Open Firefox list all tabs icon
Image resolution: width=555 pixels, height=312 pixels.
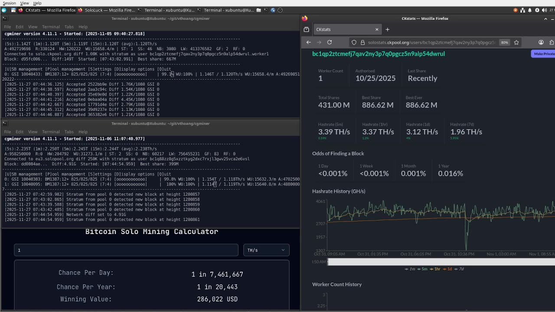point(306,29)
